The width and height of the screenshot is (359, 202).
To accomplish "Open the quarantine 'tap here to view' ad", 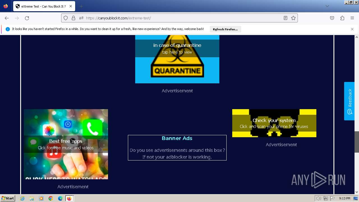I will 177,59.
